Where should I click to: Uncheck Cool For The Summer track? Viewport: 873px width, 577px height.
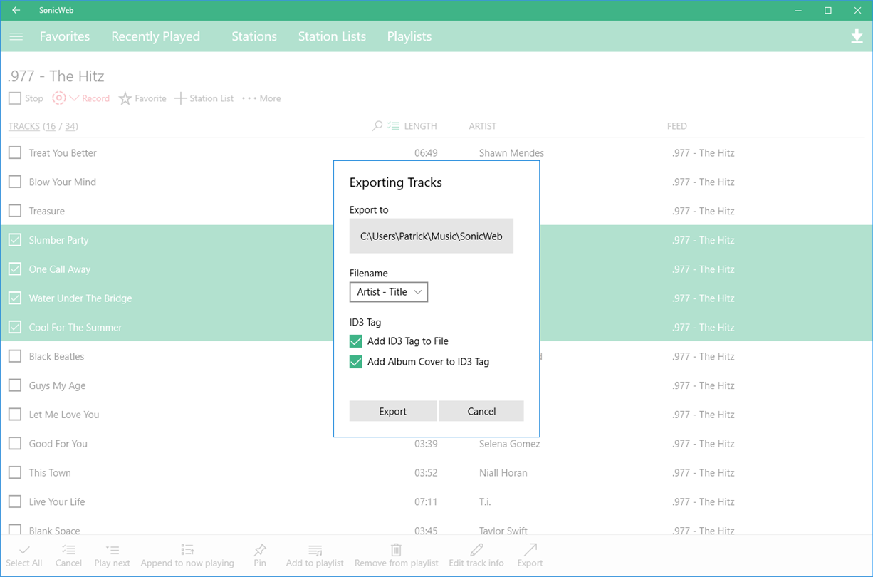[15, 327]
